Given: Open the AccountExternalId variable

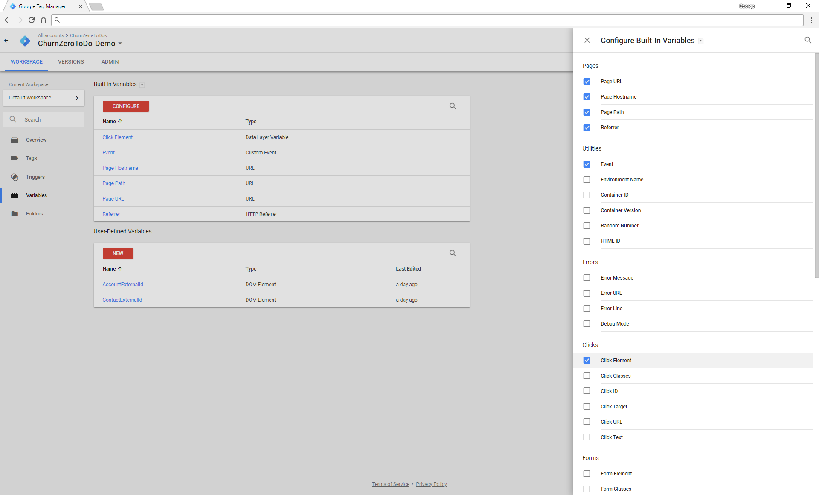Looking at the screenshot, I should click(123, 285).
